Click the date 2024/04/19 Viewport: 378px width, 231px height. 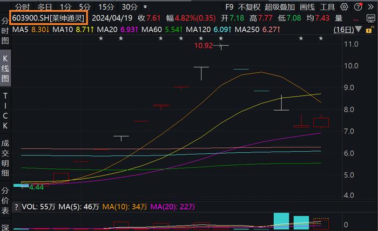click(x=112, y=18)
